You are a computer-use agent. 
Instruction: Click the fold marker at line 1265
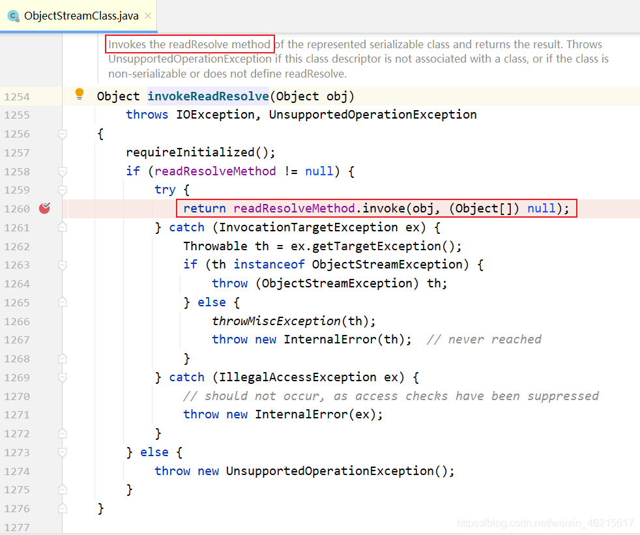(63, 302)
